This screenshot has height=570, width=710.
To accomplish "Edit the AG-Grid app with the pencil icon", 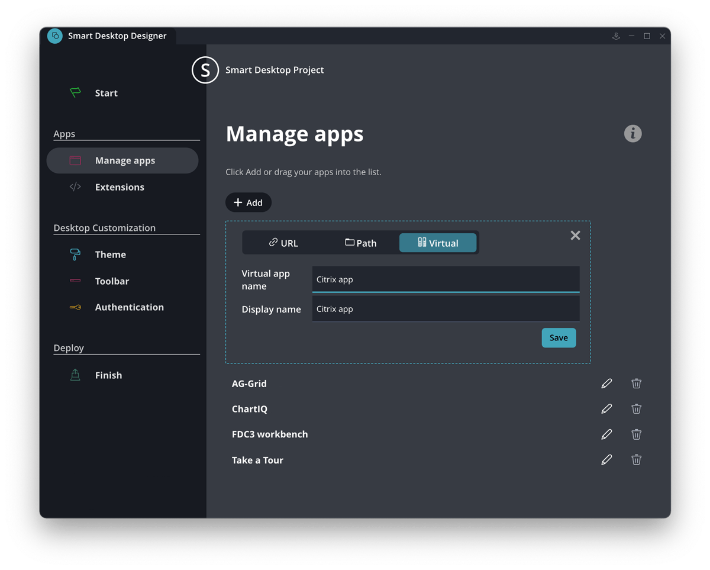I will [x=606, y=383].
